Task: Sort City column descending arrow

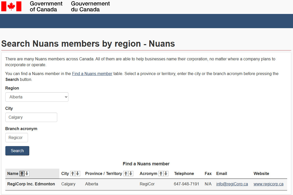Action: [78, 173]
